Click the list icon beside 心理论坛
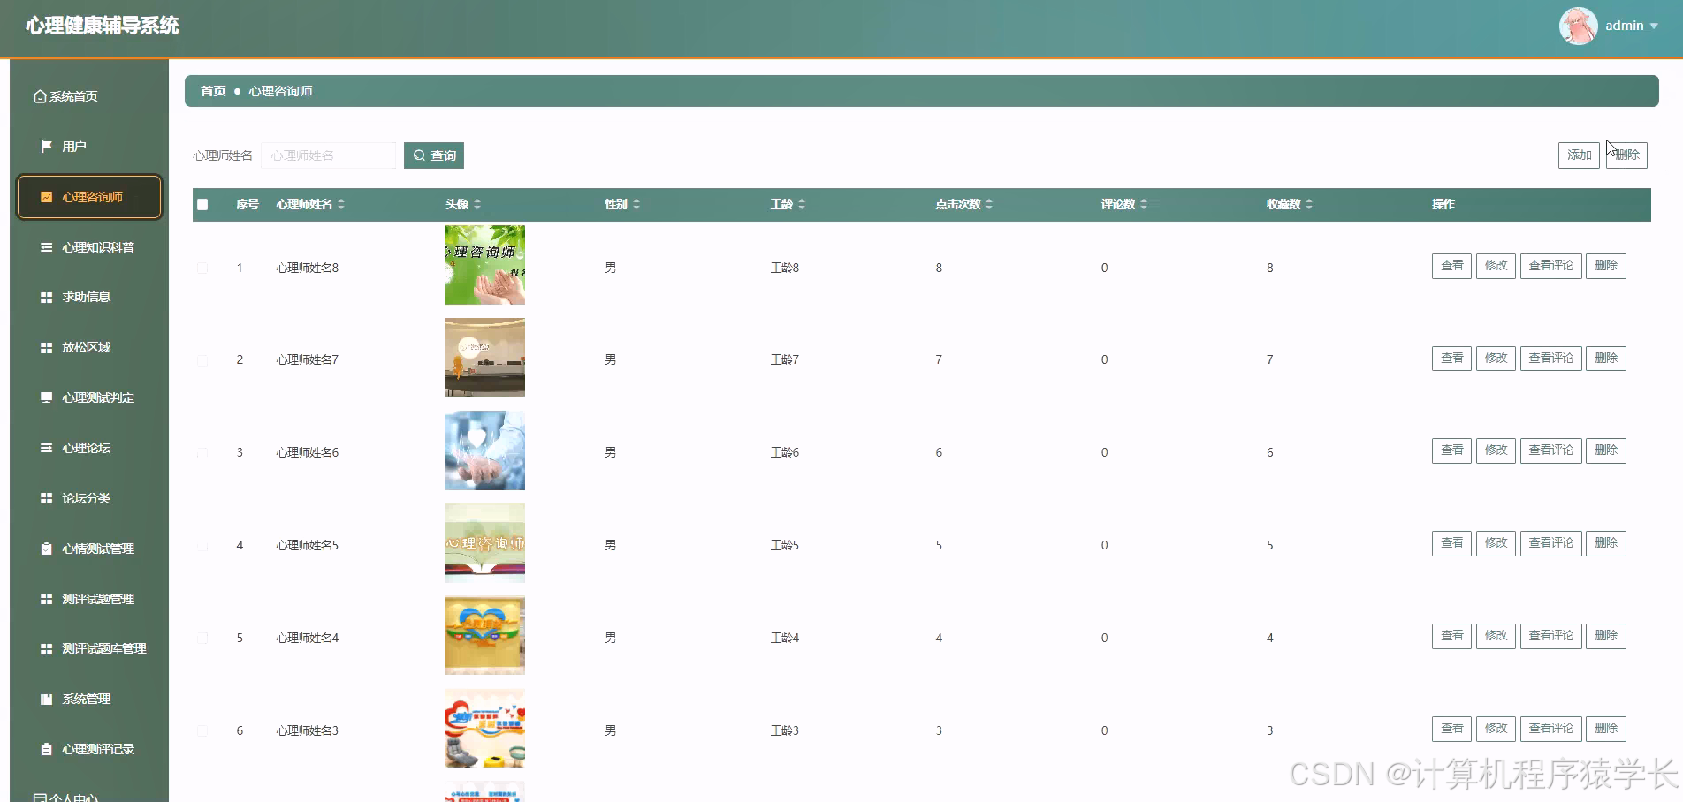 tap(47, 448)
